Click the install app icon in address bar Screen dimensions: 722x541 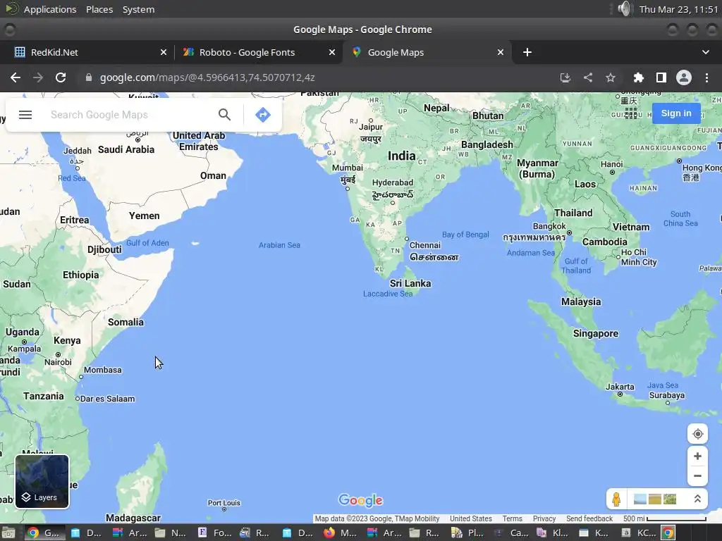pos(565,77)
